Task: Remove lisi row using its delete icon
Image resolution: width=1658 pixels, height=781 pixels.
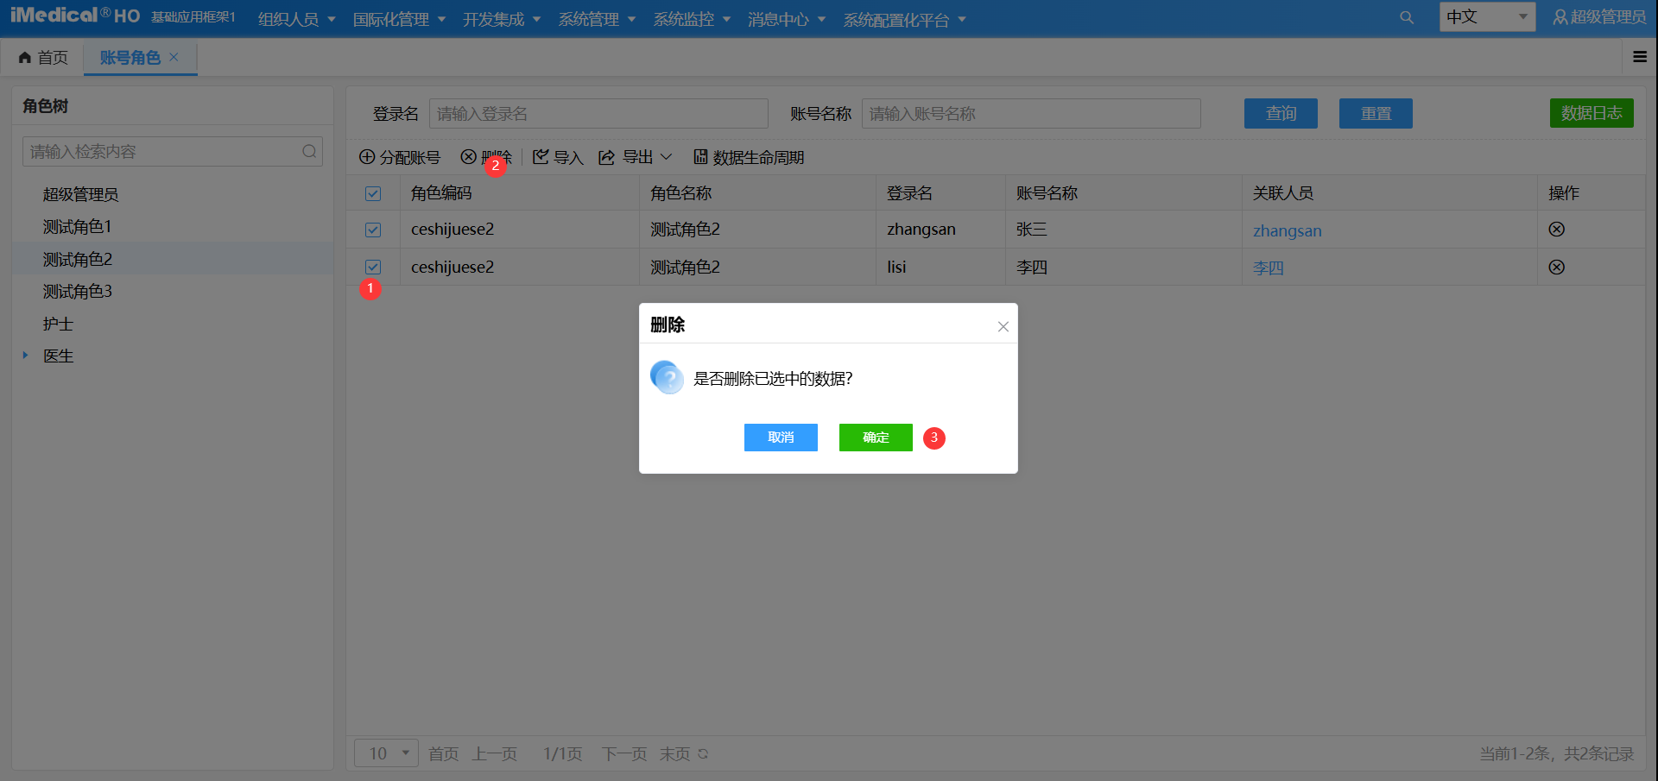Action: click(x=1556, y=268)
